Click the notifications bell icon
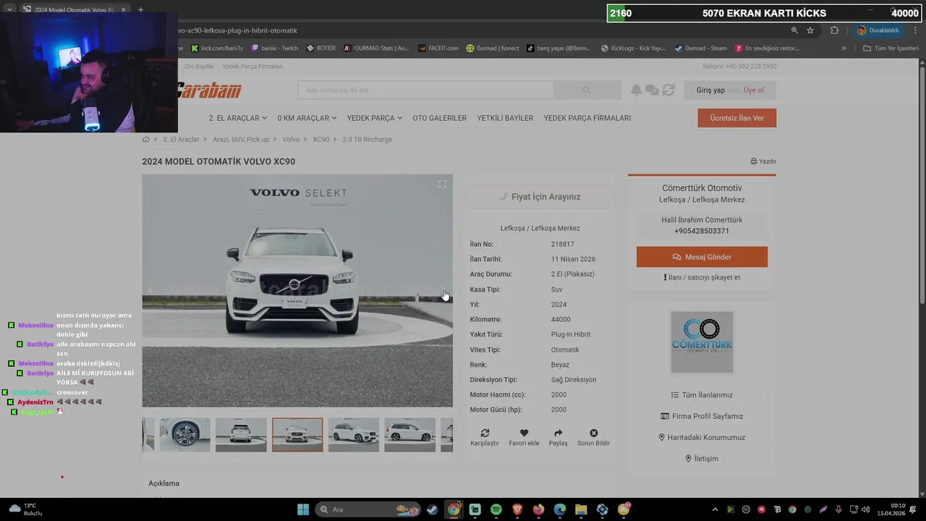Image resolution: width=926 pixels, height=521 pixels. click(636, 90)
